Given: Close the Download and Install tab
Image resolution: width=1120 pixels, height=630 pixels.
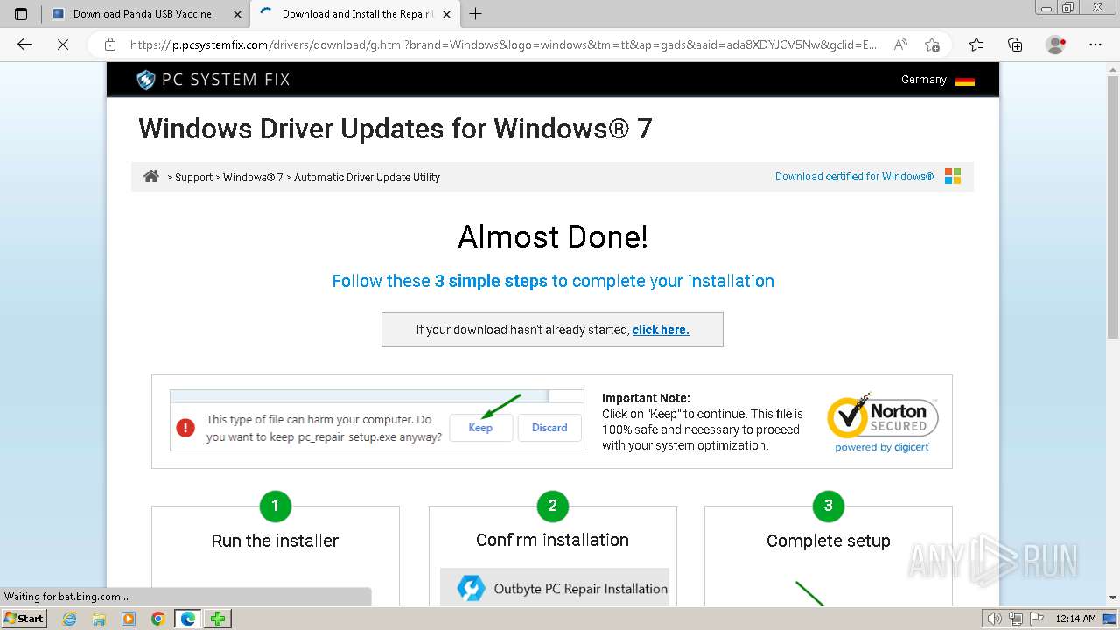Looking at the screenshot, I should (x=446, y=14).
